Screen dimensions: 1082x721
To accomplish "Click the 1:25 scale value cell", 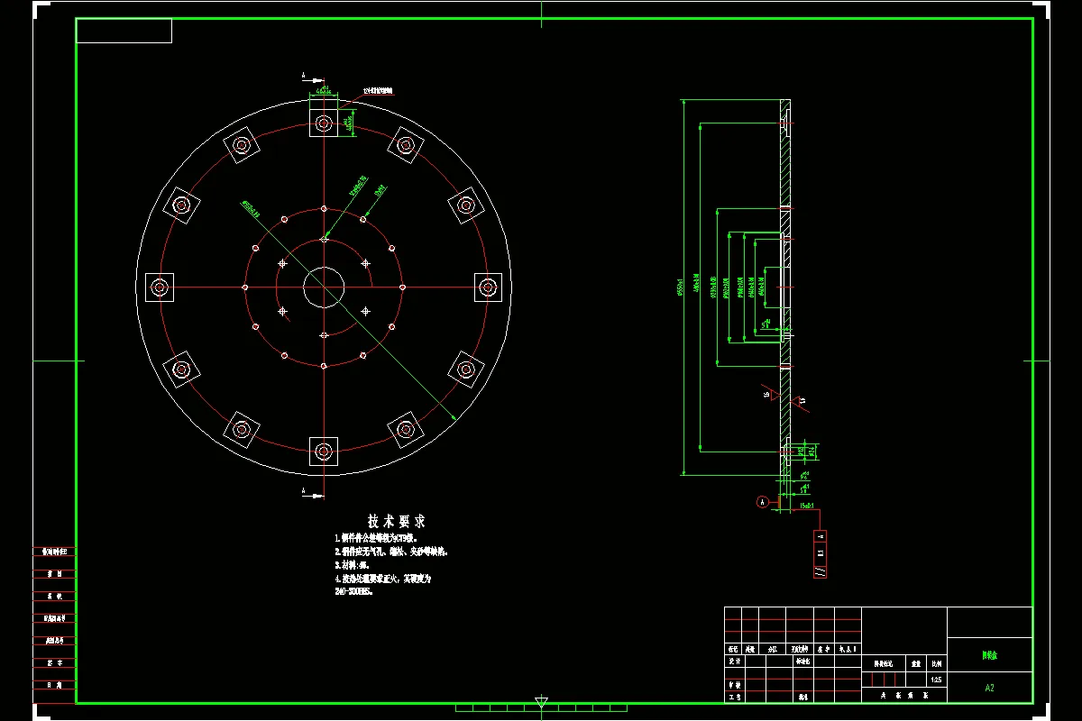I will coord(935,680).
